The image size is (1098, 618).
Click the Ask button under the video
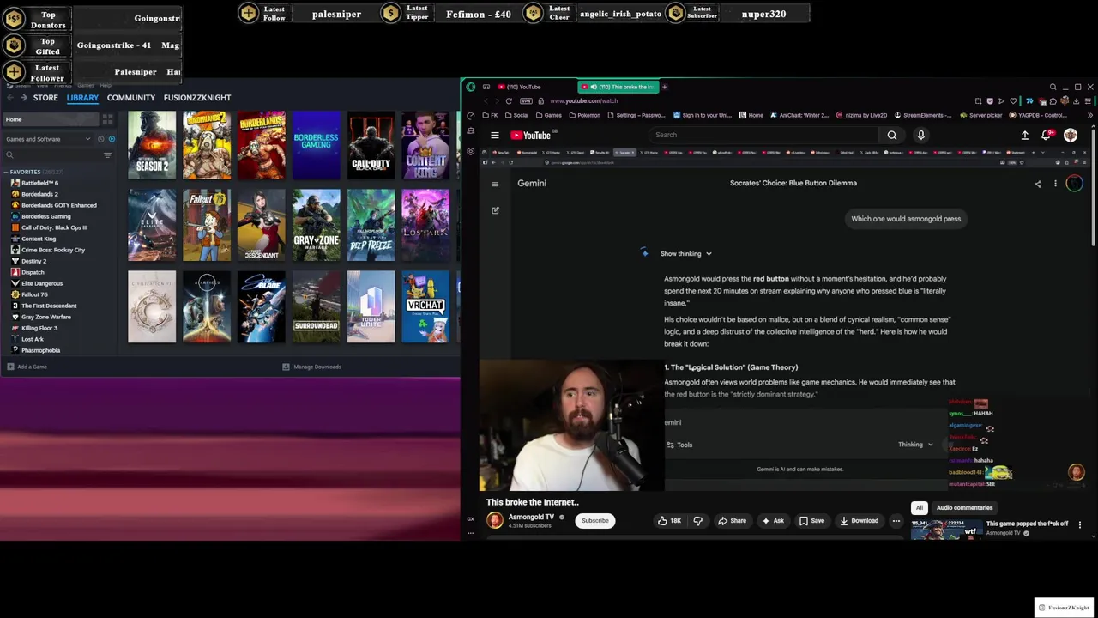coord(773,520)
